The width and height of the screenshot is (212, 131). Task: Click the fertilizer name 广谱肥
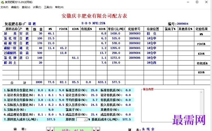pyautogui.click(x=30, y=24)
